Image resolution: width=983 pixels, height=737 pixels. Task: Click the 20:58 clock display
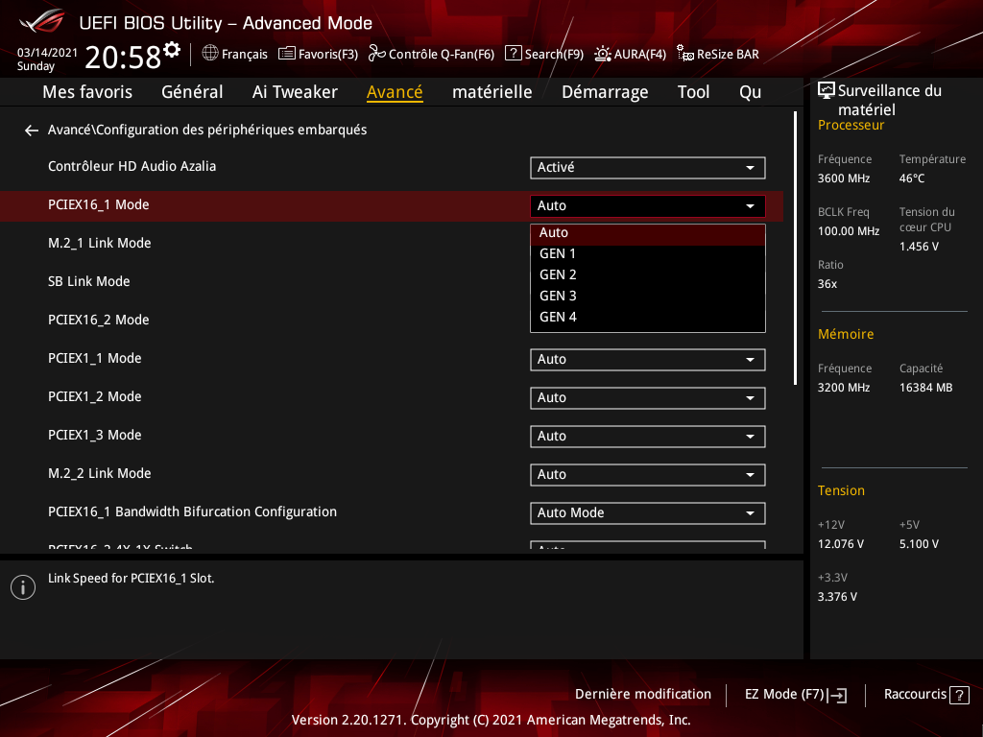pyautogui.click(x=123, y=57)
